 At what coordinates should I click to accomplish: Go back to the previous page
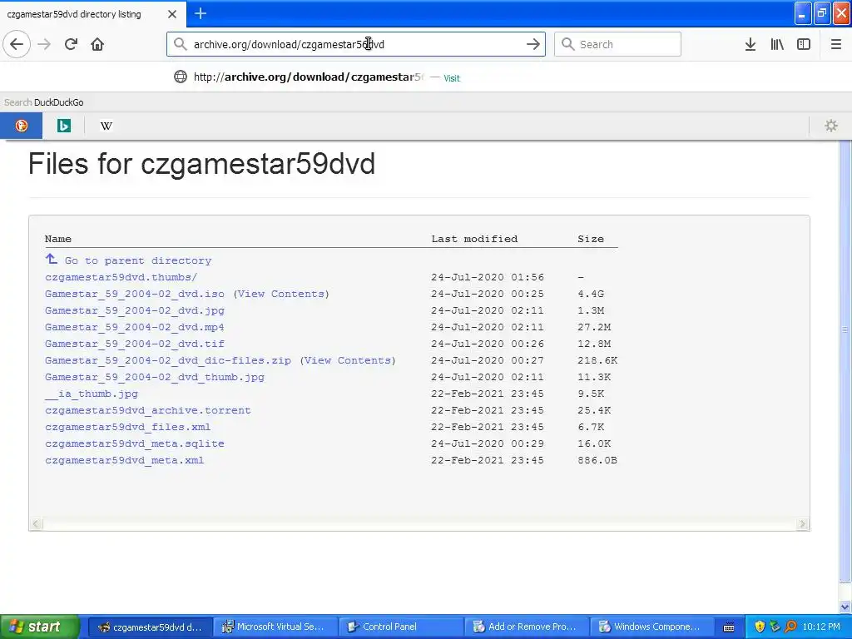(17, 44)
